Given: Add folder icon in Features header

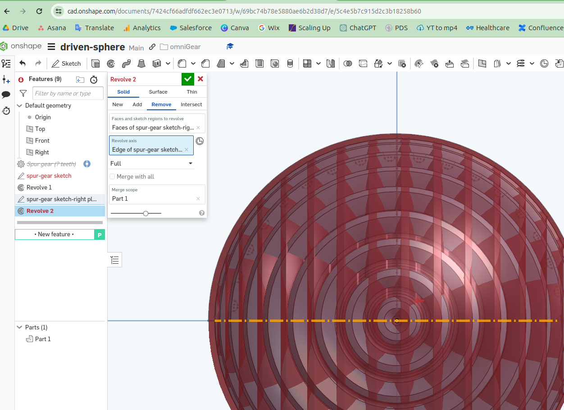Looking at the screenshot, I should click(x=80, y=80).
